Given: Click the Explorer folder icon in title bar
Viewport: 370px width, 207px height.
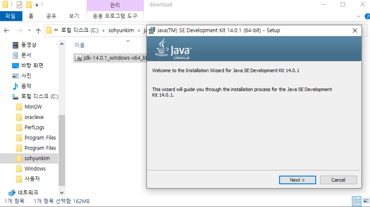Looking at the screenshot, I should pyautogui.click(x=6, y=4).
